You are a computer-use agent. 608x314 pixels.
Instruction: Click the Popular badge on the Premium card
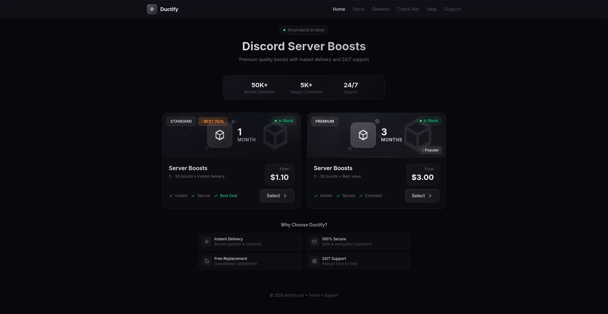tap(430, 150)
